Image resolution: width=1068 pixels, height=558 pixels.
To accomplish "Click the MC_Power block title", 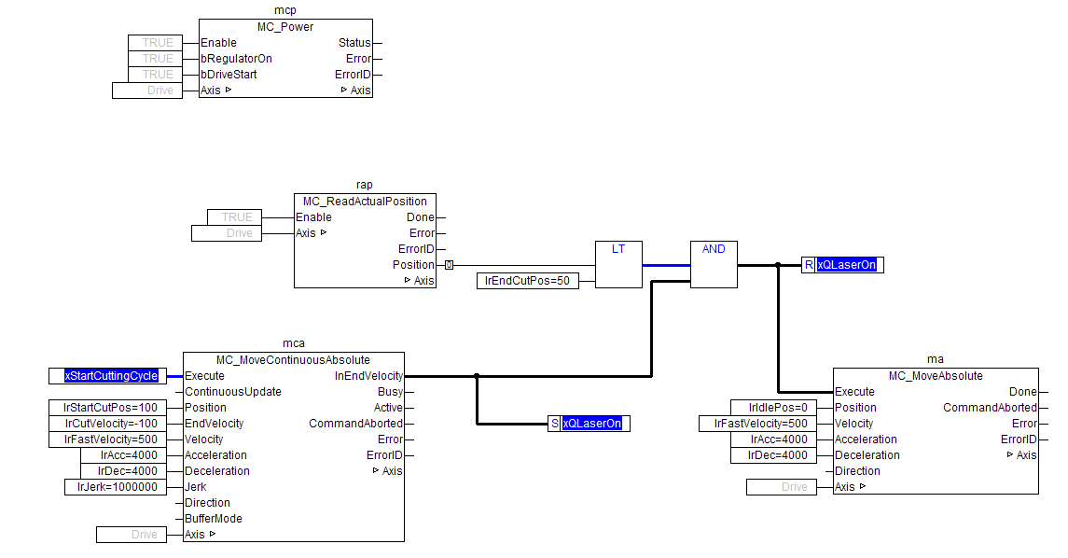I will [x=285, y=27].
